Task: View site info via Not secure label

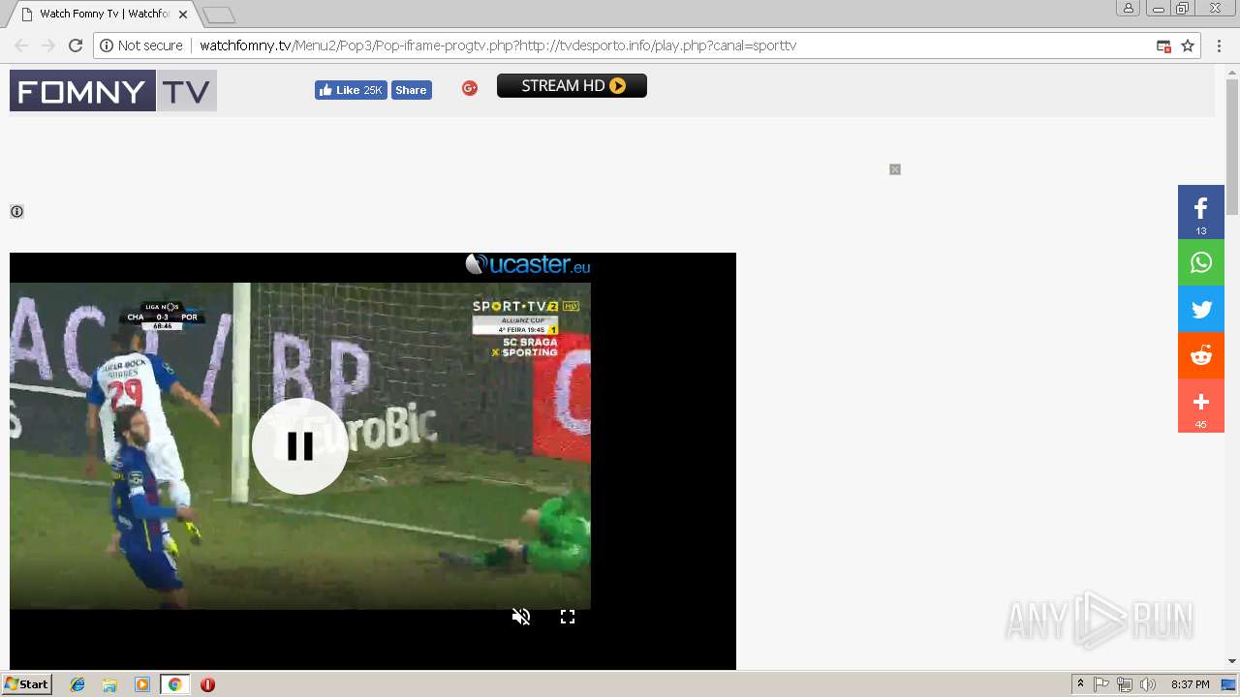Action: point(141,45)
